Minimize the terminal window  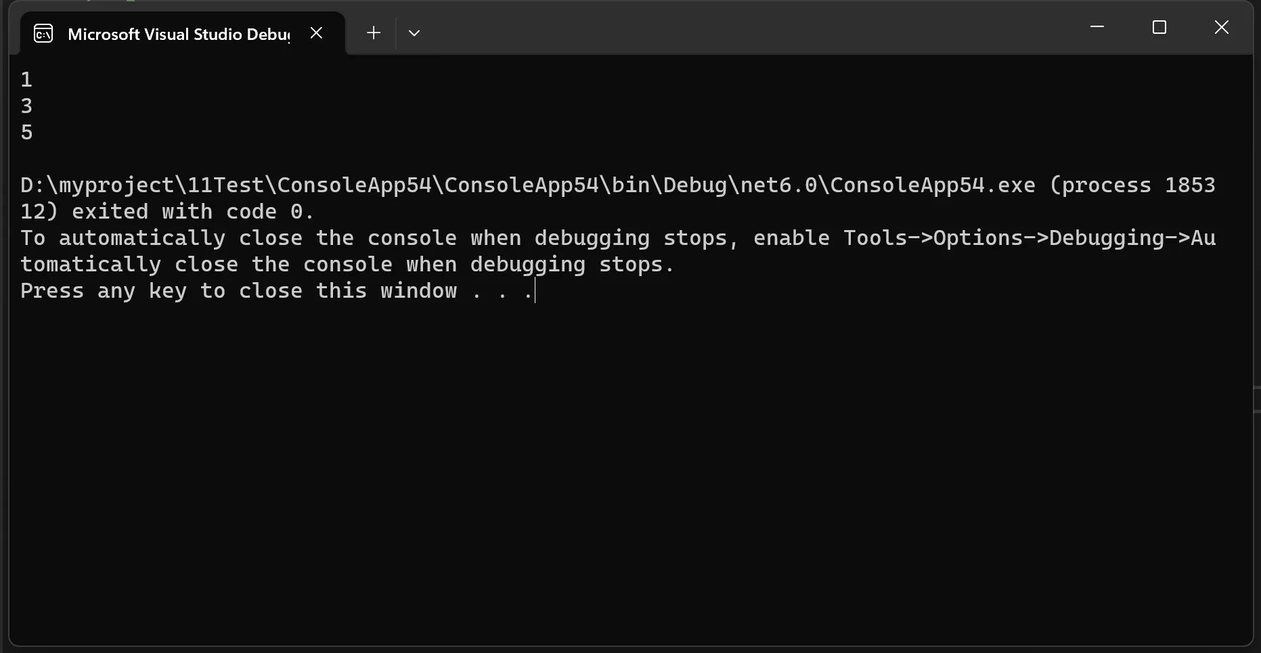pyautogui.click(x=1097, y=27)
